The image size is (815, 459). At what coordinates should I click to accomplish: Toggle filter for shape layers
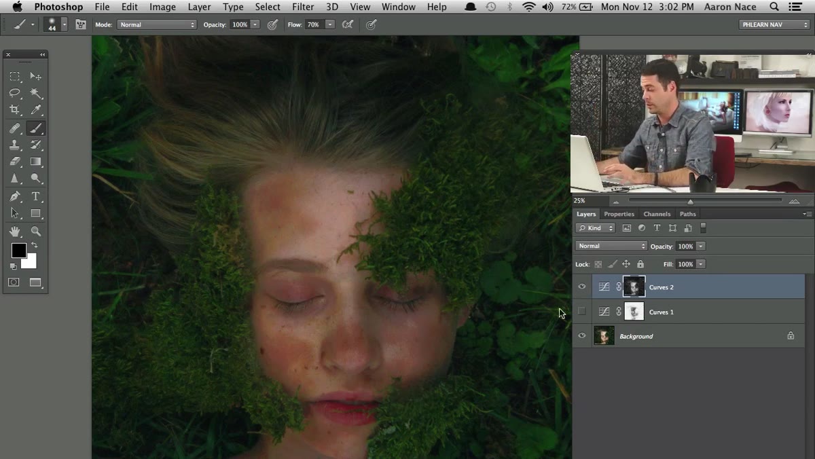coord(672,228)
